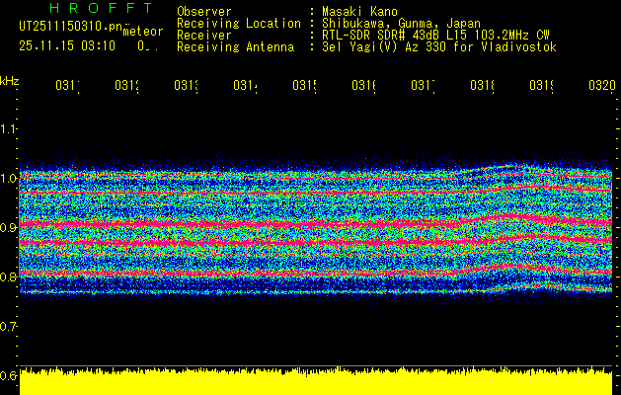Click the 25.11.15 03:10 timestamp
The width and height of the screenshot is (621, 395).
tap(67, 45)
